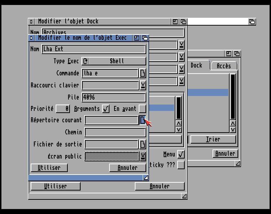
Task: Click the Pile input field
Action: point(113,97)
